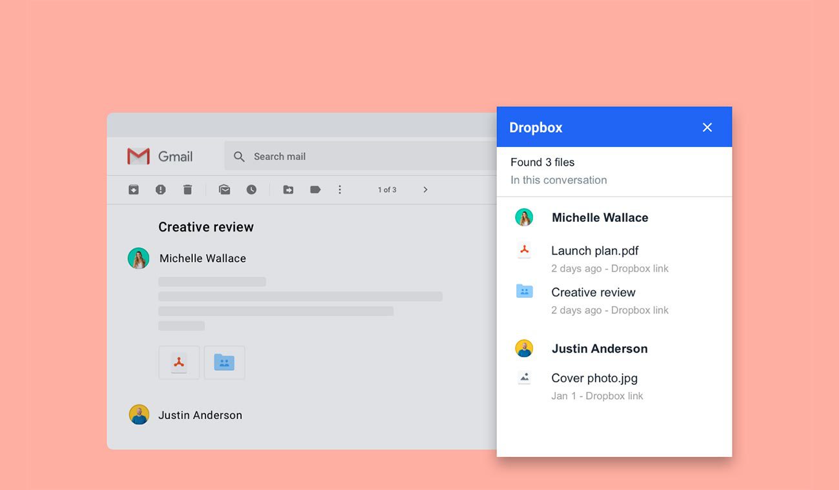Click the Move to folder icon
Screen dimensions: 839x490
point(288,190)
